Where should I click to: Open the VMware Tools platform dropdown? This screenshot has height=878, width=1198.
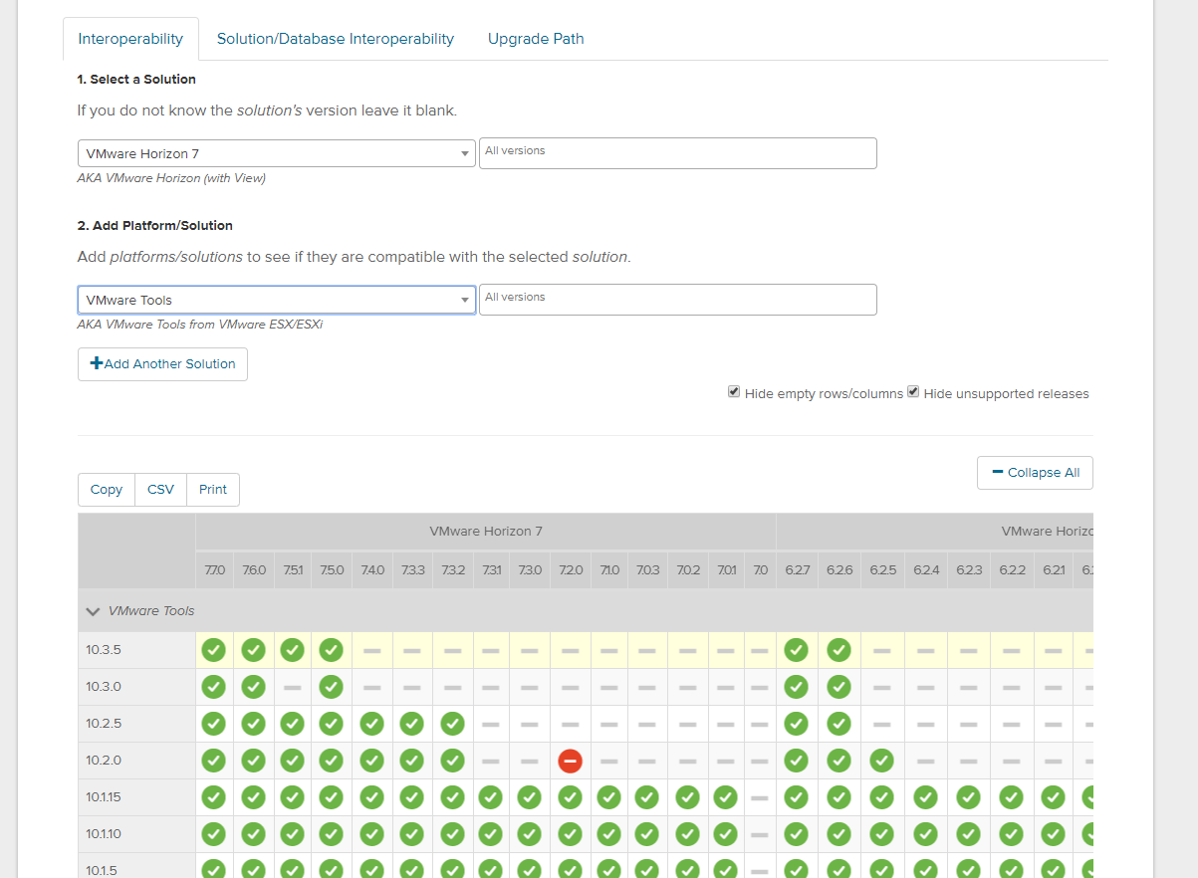coord(276,300)
